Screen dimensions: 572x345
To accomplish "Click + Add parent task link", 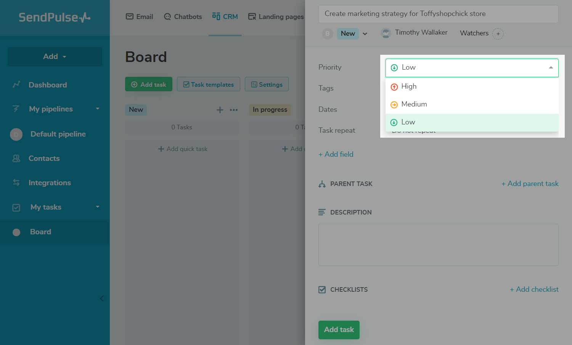I will [x=530, y=184].
